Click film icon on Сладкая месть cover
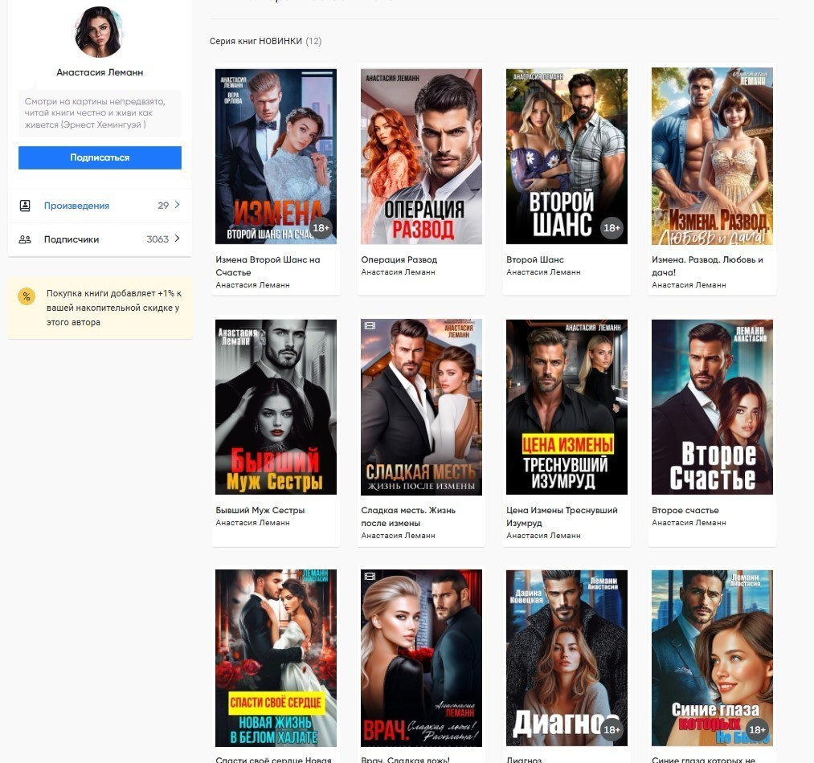814x763 pixels. [370, 326]
